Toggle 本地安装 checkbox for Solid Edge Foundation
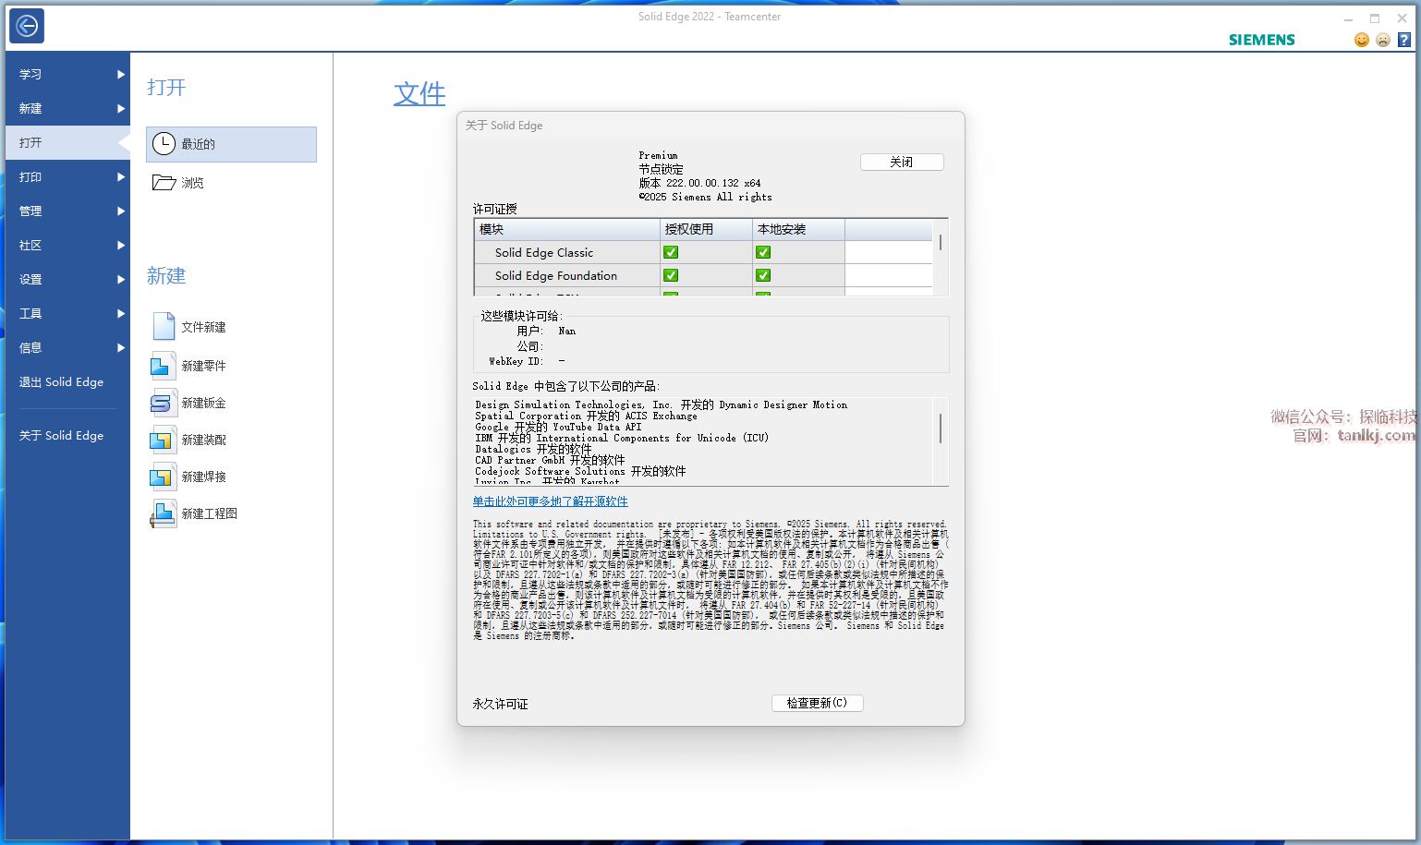The width and height of the screenshot is (1421, 845). click(763, 275)
